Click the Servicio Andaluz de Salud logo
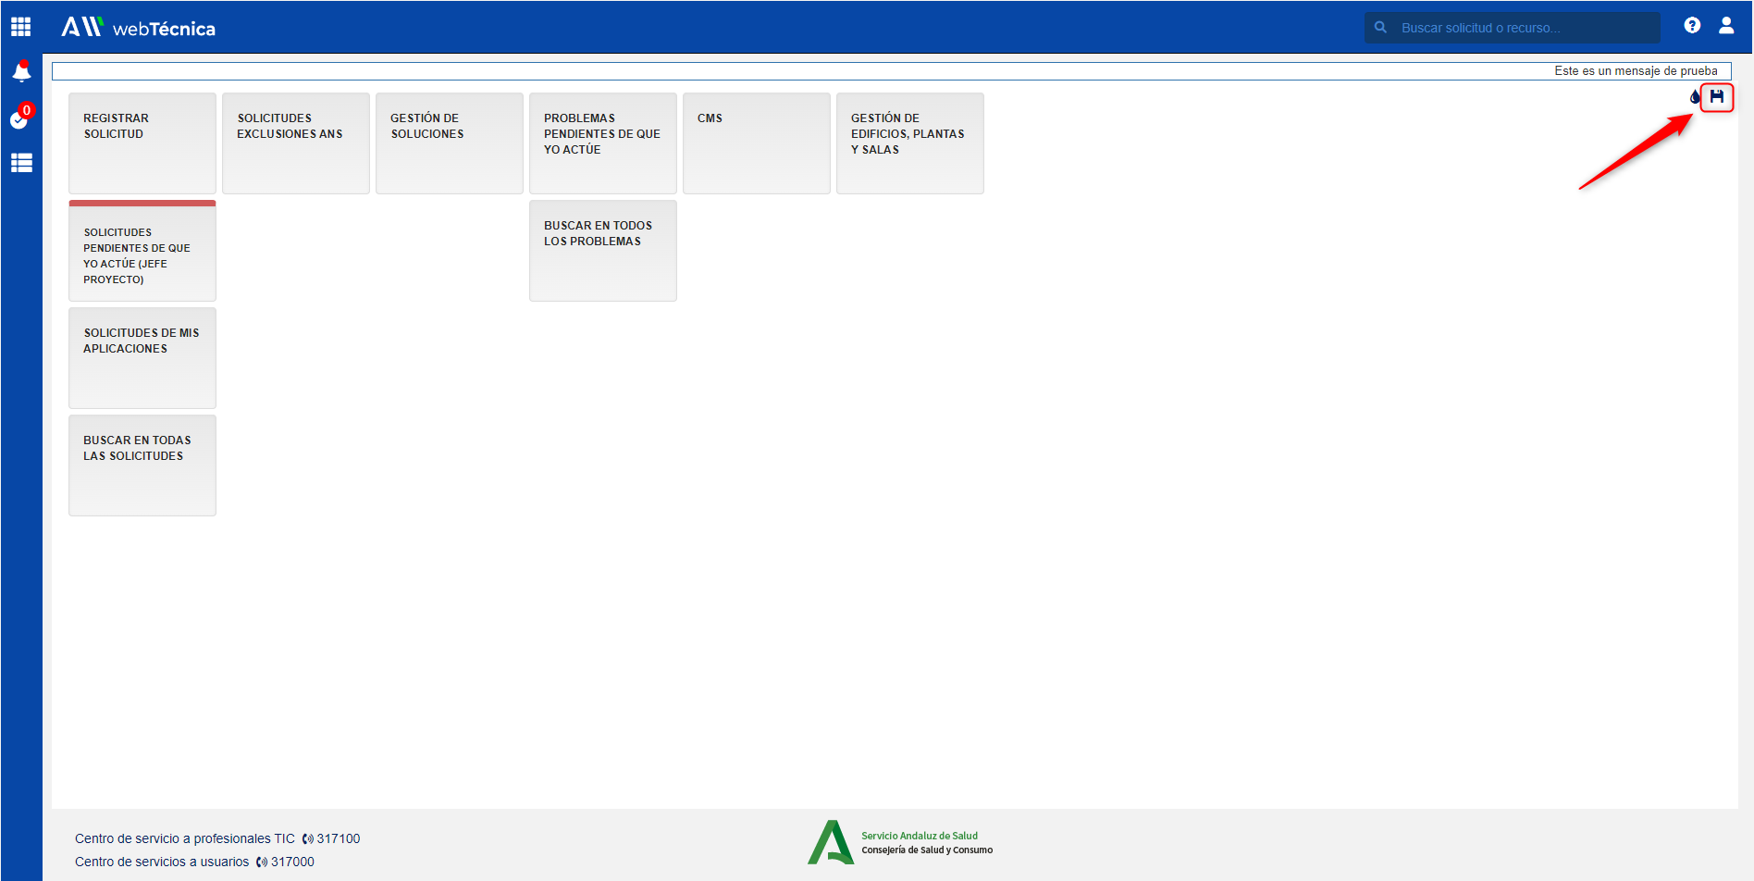 tap(900, 842)
